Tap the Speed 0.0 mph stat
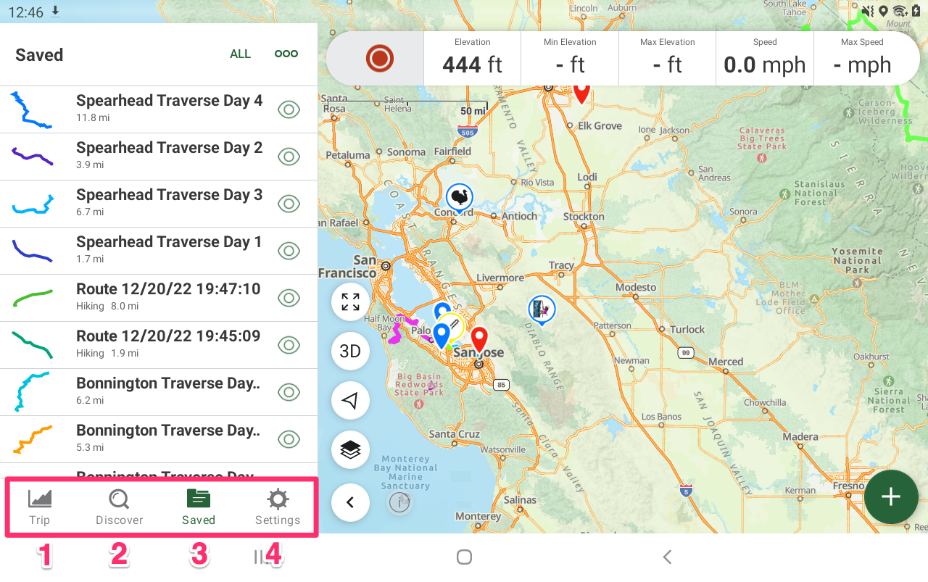The width and height of the screenshot is (928, 582). (x=765, y=58)
